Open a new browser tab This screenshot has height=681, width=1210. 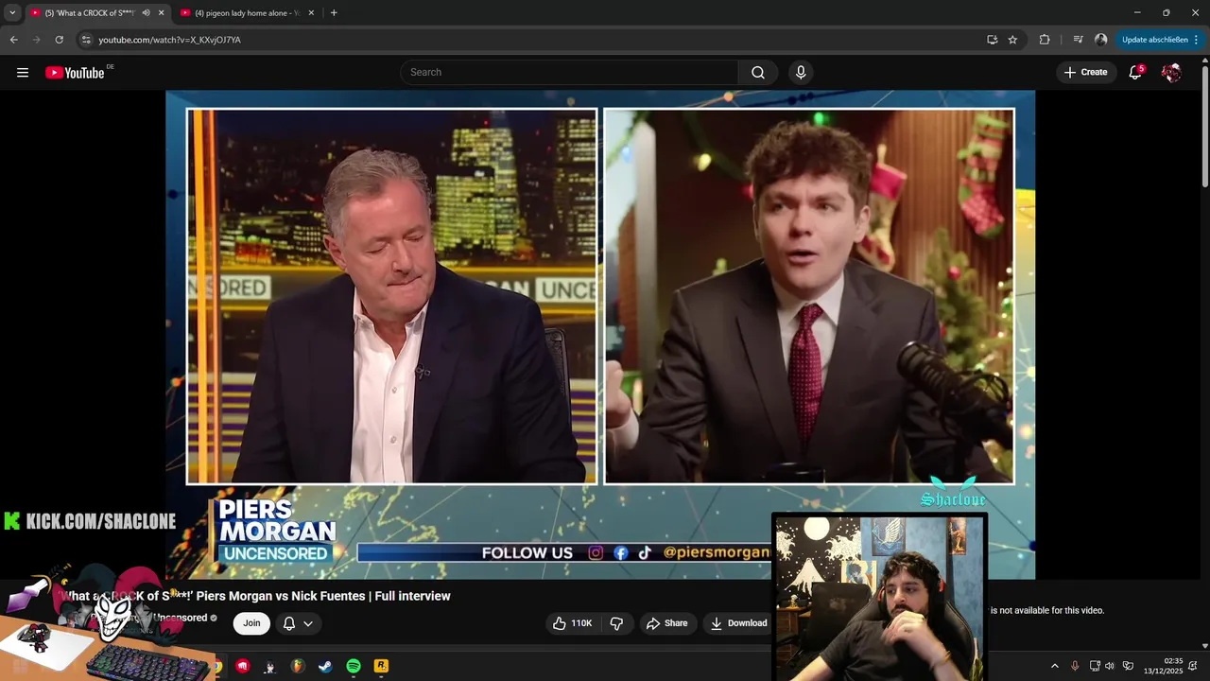click(334, 13)
